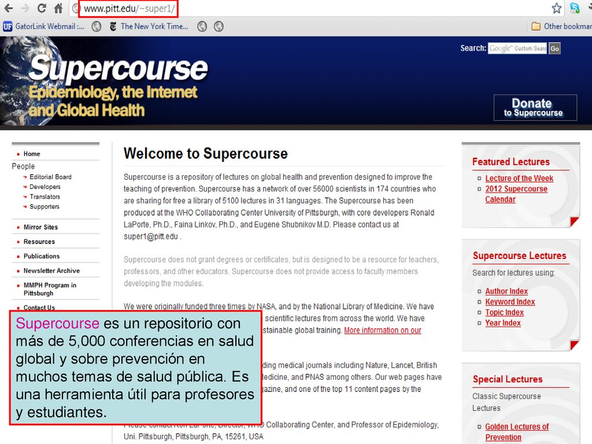Open the Supporters link

click(45, 206)
